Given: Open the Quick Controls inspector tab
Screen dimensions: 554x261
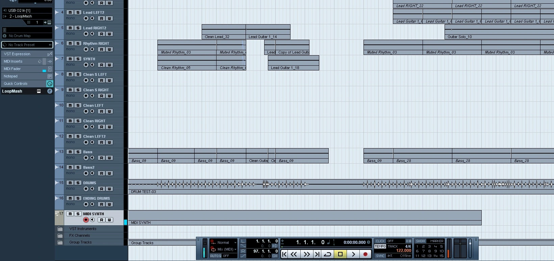Looking at the screenshot, I should [x=27, y=84].
